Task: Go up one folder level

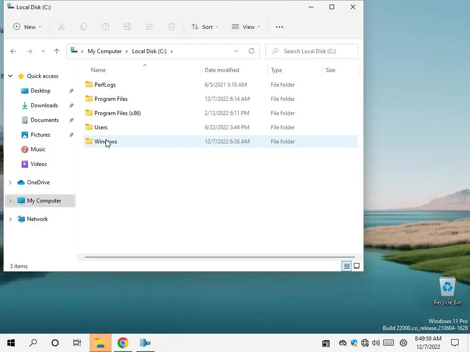Action: [x=56, y=51]
